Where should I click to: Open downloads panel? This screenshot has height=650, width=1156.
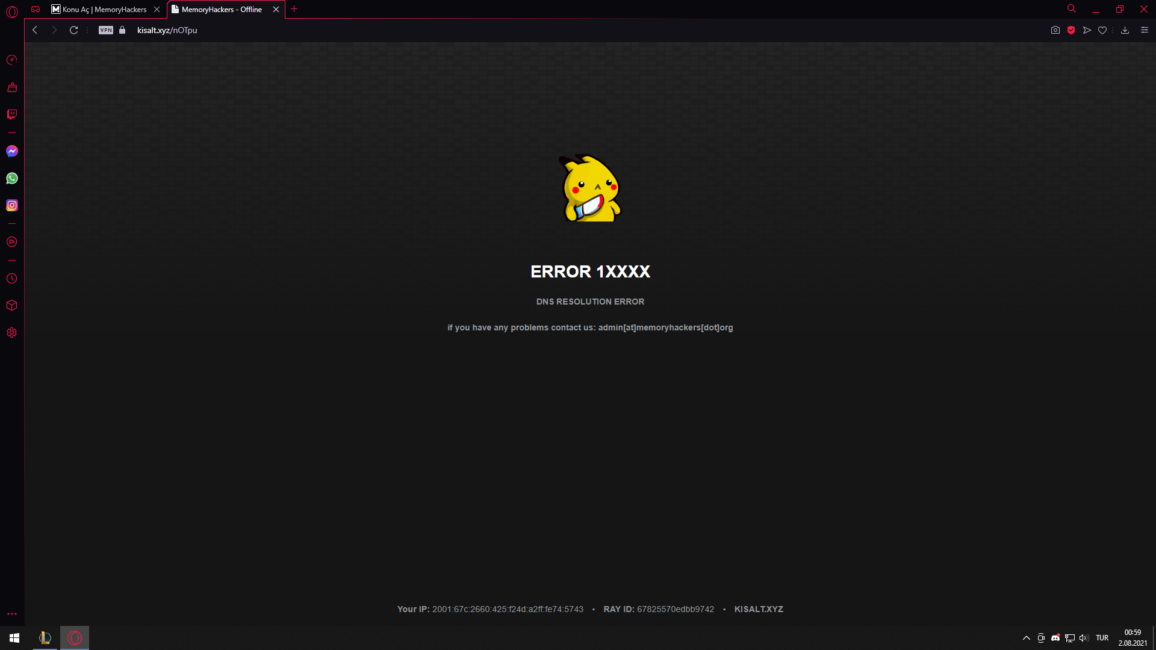[x=1125, y=30]
